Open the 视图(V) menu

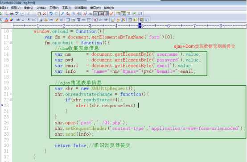click(x=16, y=8)
